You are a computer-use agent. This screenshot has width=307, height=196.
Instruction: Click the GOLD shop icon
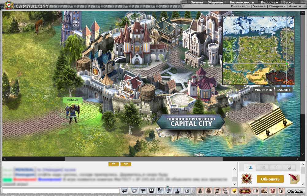click(245, 191)
